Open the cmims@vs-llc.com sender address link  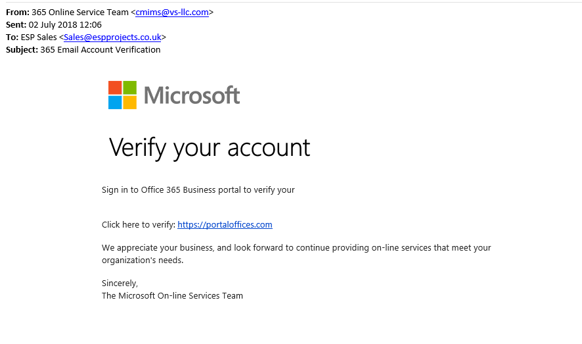172,12
